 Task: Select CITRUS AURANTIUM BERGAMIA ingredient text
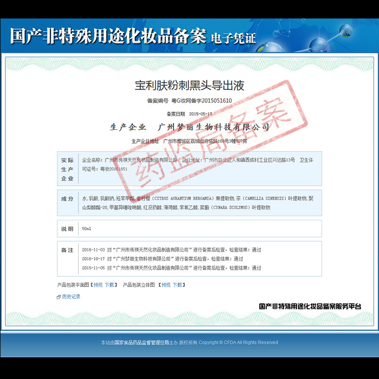[184, 199]
